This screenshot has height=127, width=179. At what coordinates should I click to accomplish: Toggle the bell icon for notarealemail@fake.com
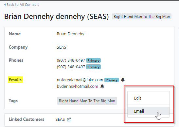(x=123, y=80)
